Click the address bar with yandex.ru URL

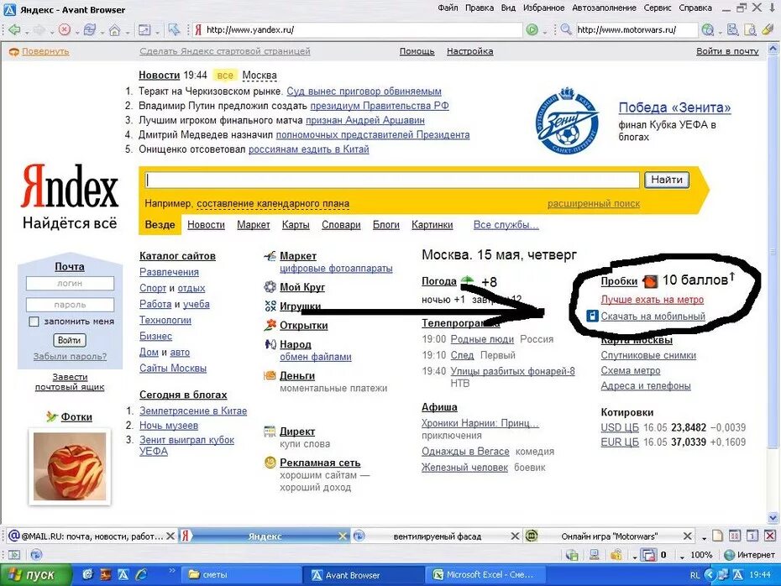tap(357, 30)
